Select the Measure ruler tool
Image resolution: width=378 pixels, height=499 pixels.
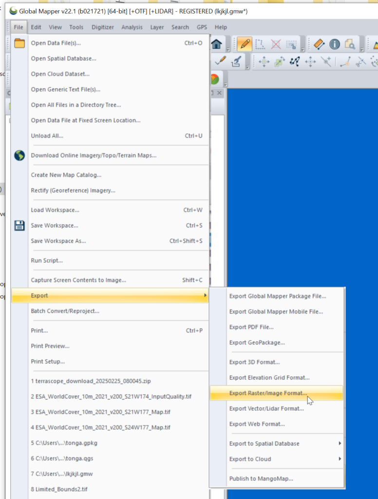click(319, 44)
